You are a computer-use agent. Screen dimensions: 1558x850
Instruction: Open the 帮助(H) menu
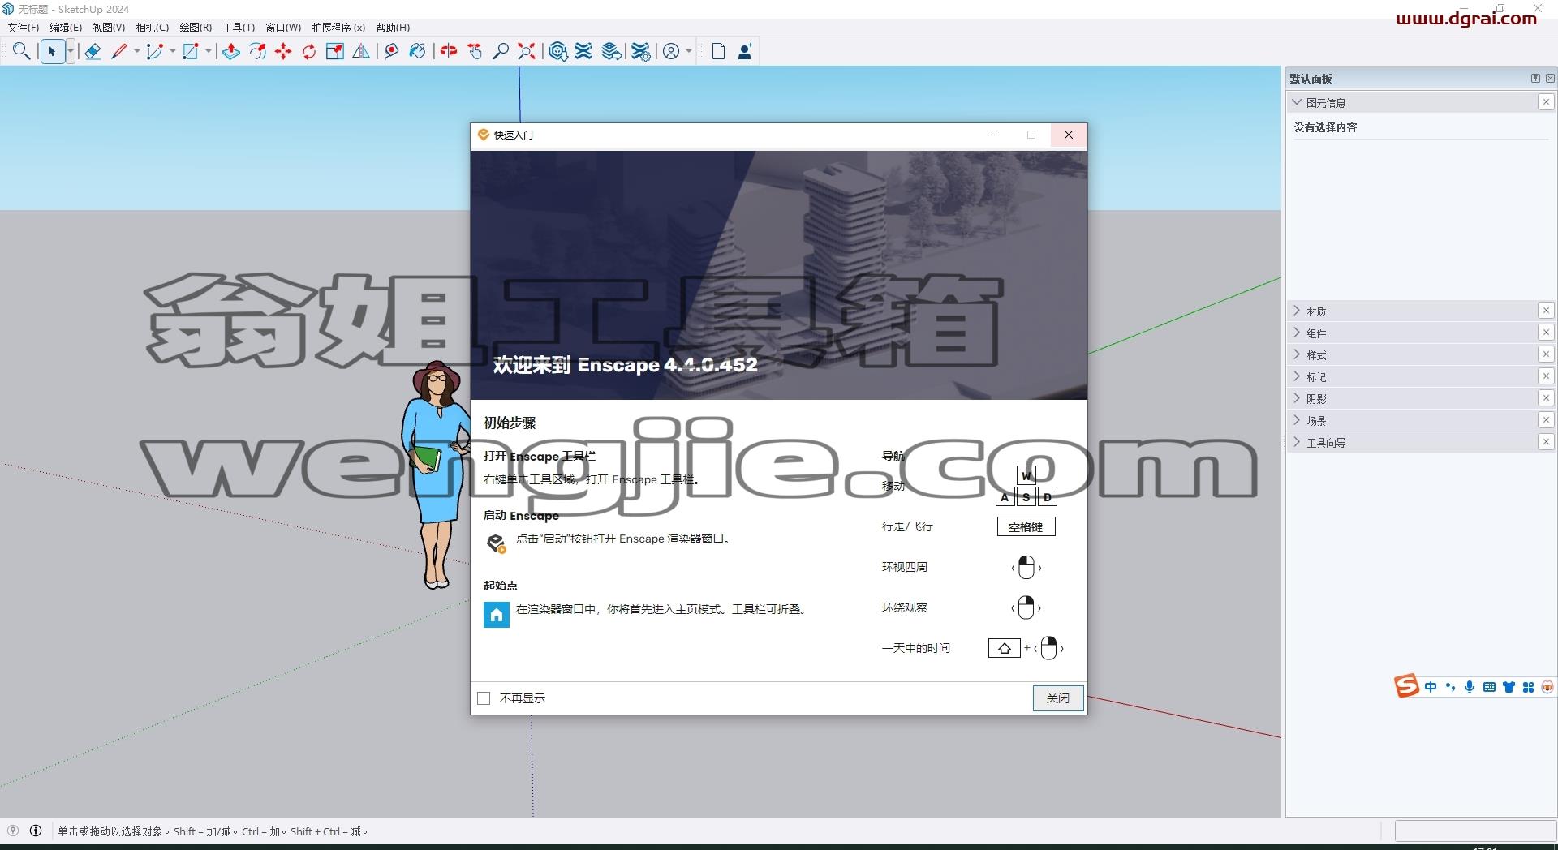(393, 28)
